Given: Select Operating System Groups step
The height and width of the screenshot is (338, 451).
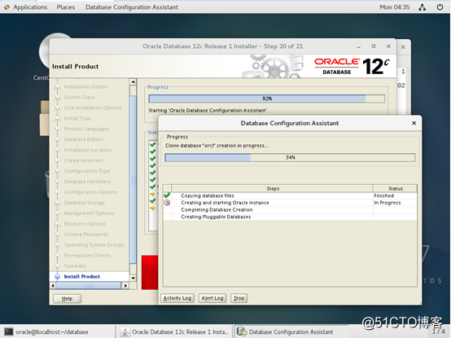Looking at the screenshot, I should click(94, 245).
